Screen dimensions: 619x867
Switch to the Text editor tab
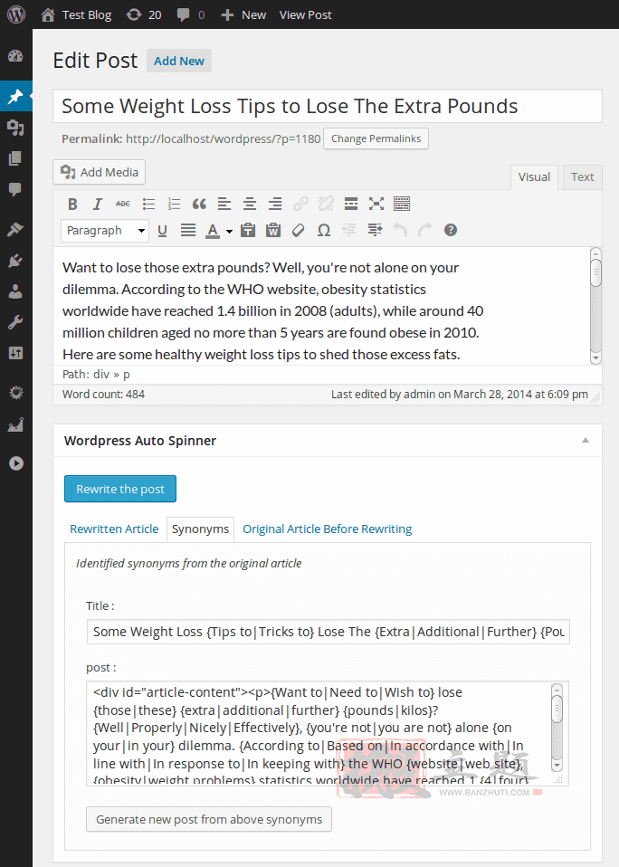pos(582,177)
